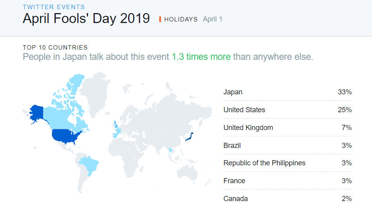This screenshot has width=372, height=205.
Task: Open the United States 25% row
Action: point(288,110)
